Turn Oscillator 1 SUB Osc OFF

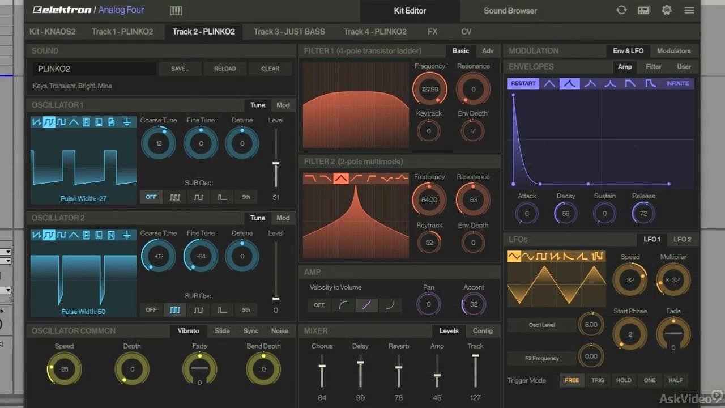tap(151, 197)
